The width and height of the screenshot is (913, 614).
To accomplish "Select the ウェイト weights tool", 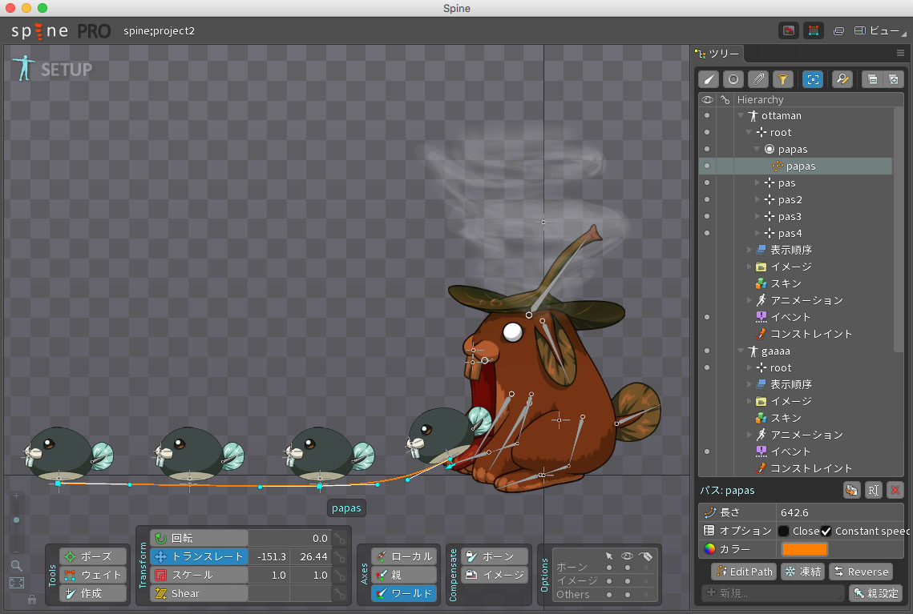I will [93, 575].
